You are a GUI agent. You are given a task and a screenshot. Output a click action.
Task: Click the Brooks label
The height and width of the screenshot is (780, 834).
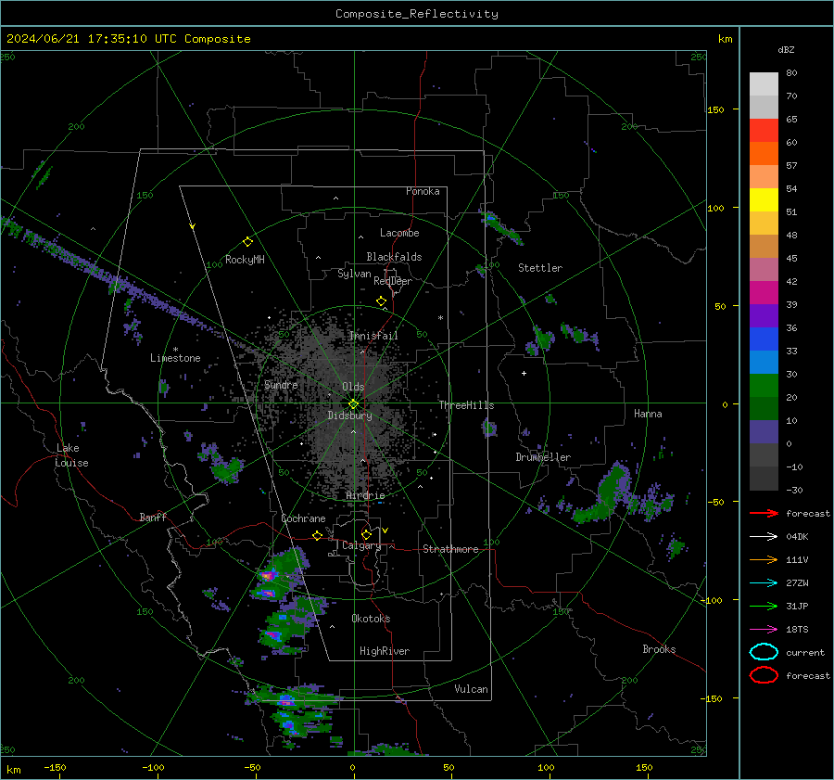[659, 649]
